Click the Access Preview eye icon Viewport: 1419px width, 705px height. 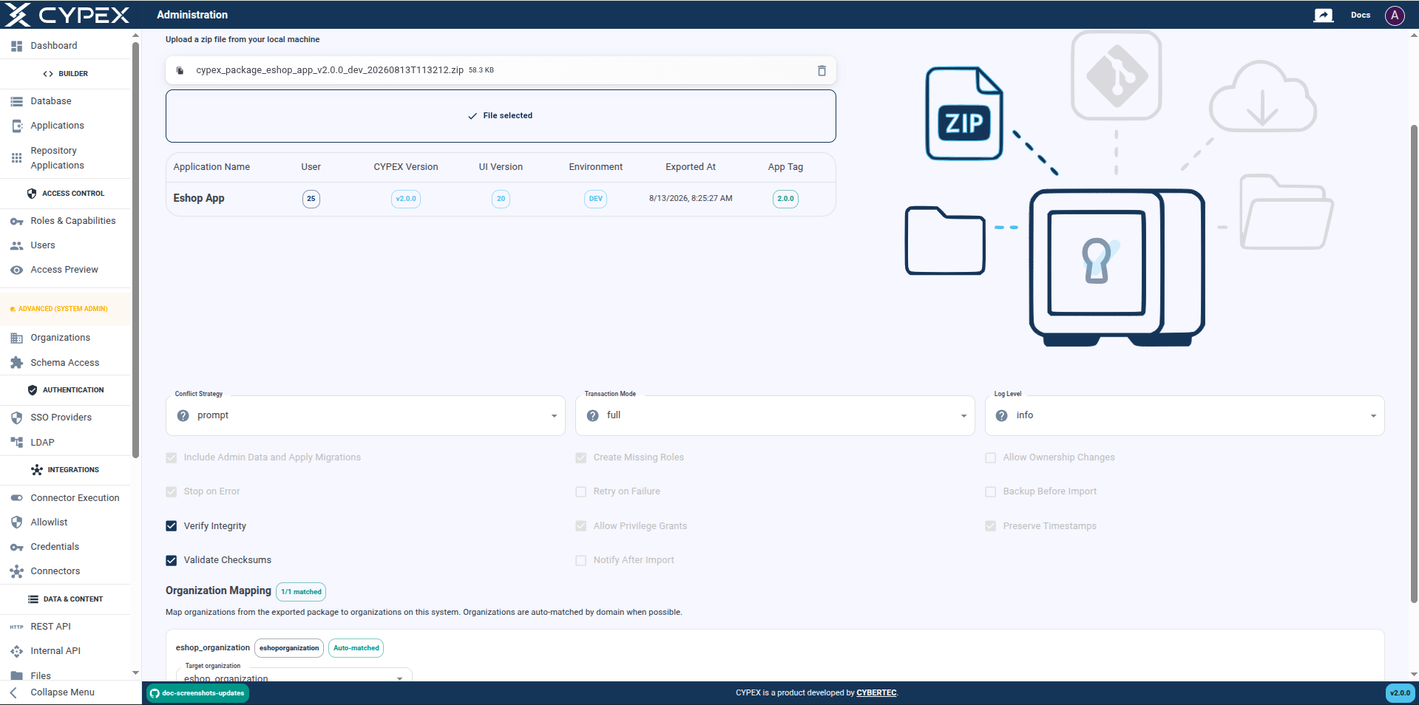click(x=16, y=270)
